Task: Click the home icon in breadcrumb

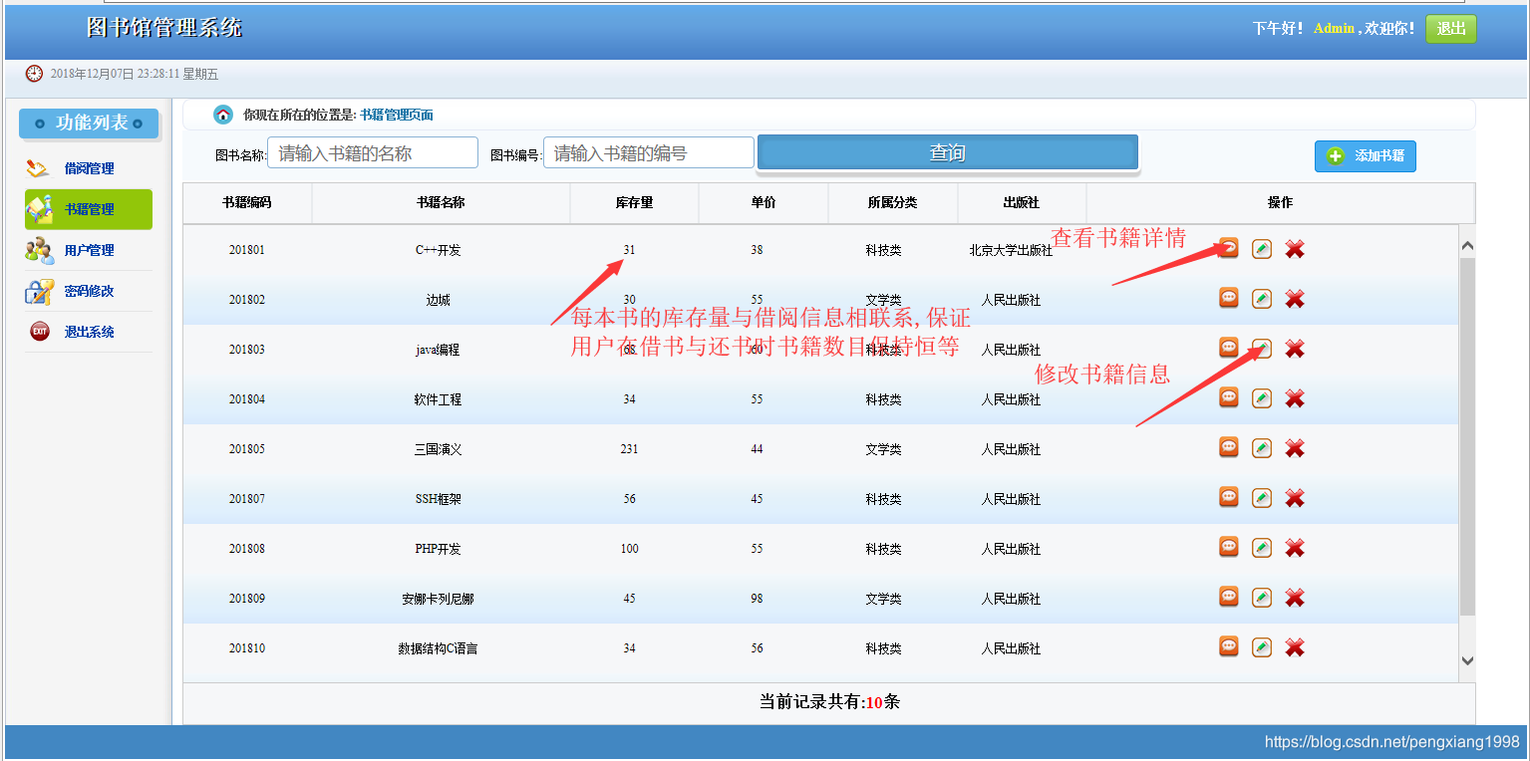Action: coord(223,115)
